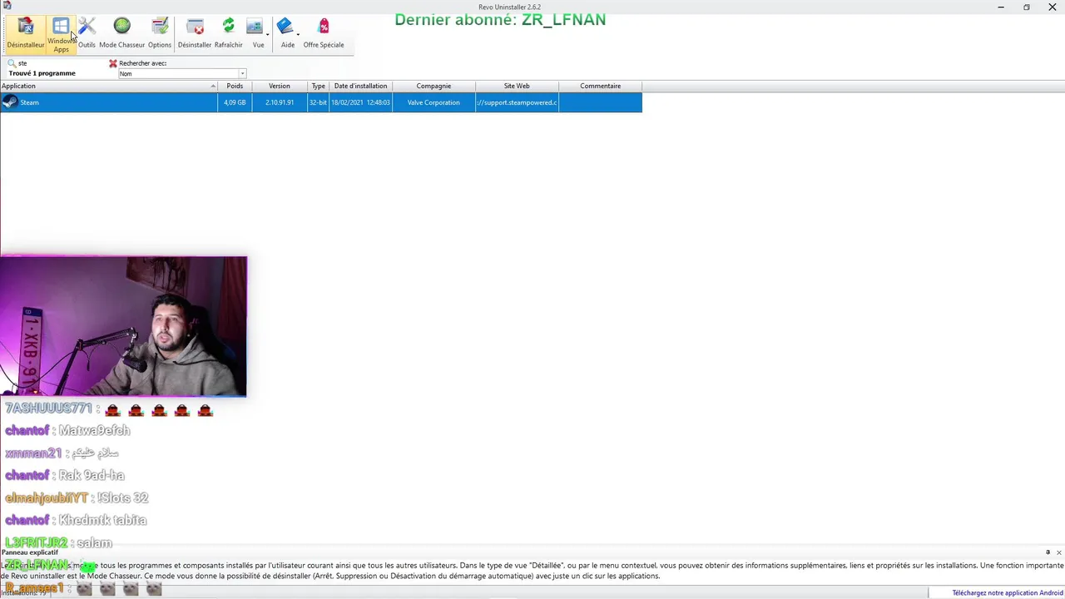Viewport: 1065px width, 599px height.
Task: Click the Revo Uninstaller title bar icon
Action: pos(7,7)
